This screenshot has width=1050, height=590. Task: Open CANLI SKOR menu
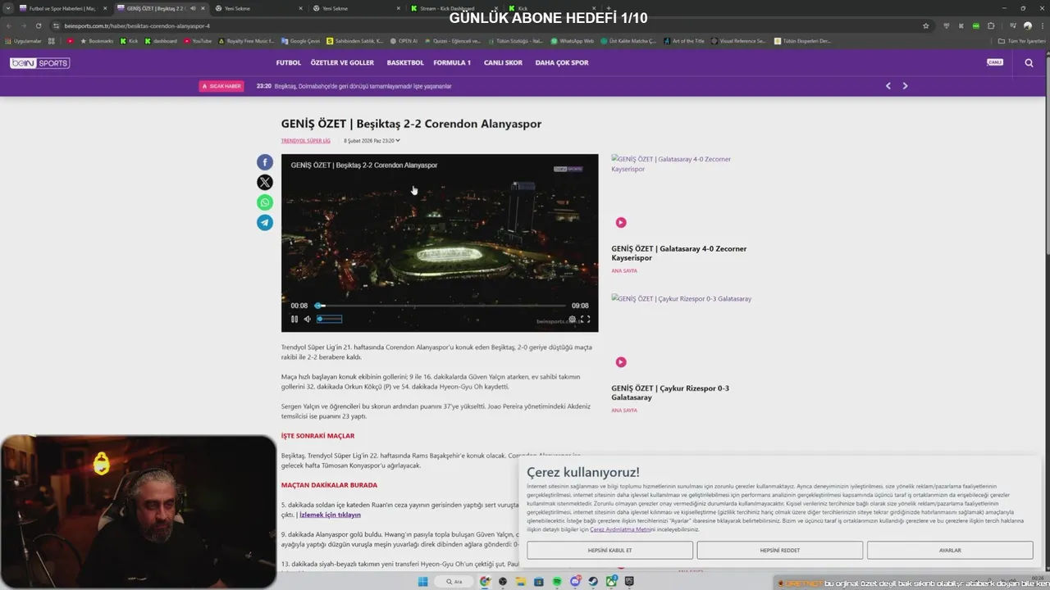click(x=503, y=62)
